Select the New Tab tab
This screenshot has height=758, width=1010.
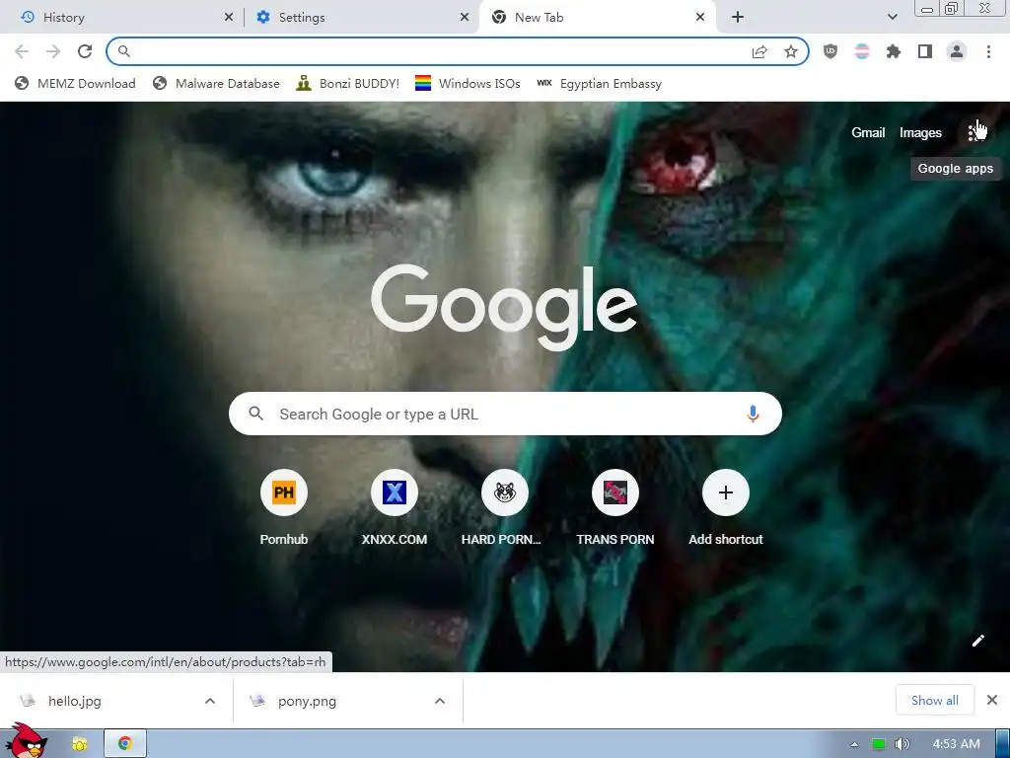pos(598,18)
